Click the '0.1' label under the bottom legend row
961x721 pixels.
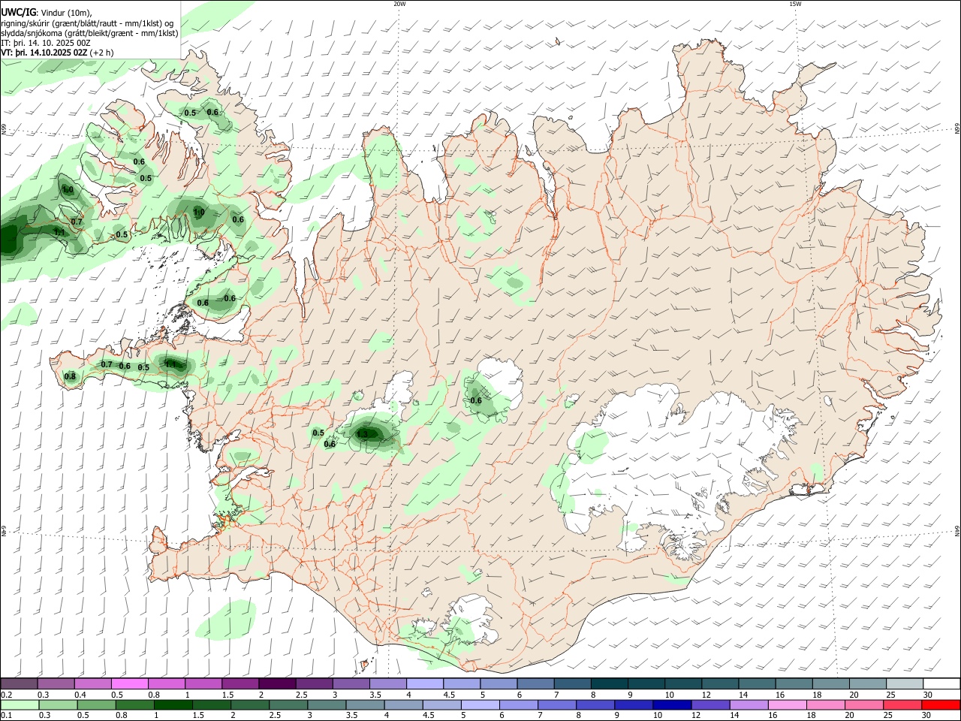[7, 716]
